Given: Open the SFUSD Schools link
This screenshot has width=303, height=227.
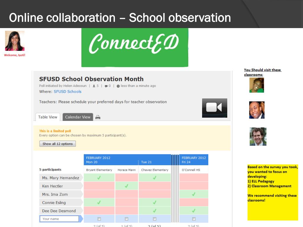Looking at the screenshot, I should pos(67,92).
